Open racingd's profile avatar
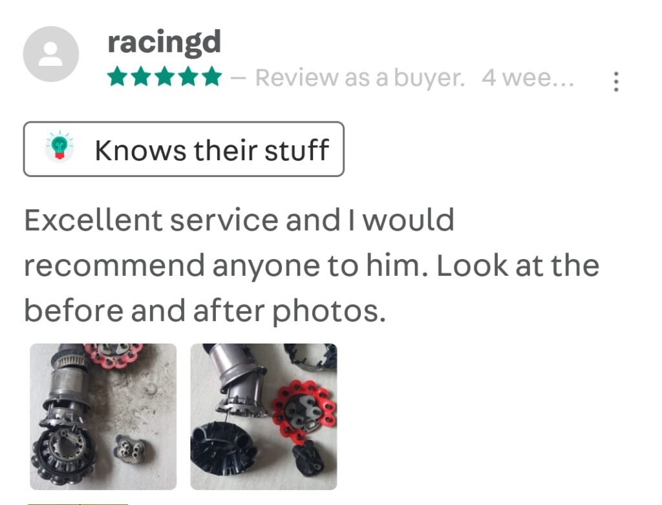 tap(50, 54)
